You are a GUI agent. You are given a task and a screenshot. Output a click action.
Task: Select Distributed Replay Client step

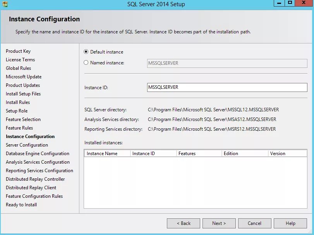point(31,187)
